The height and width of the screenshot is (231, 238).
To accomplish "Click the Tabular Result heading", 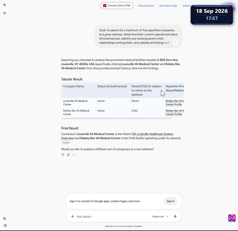I will tap(72, 79).
